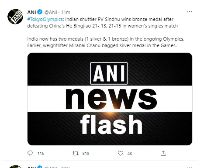This screenshot has height=168, width=204.
Task: Click the 818 retweets count
Action: (x=86, y=153)
